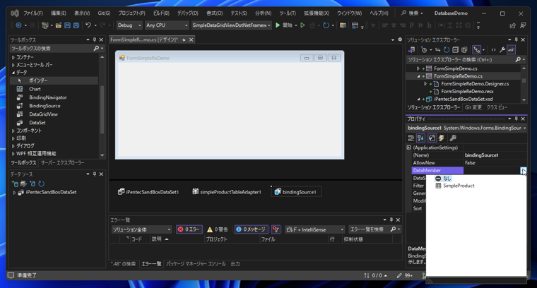Start without debugging using outlined green arrow
Screen dimensions: 537x288
click(x=302, y=25)
